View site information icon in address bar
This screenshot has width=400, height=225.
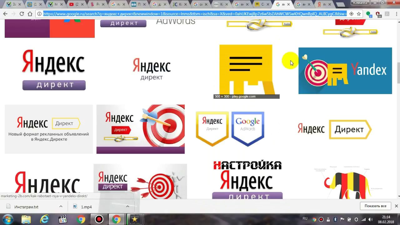point(39,14)
